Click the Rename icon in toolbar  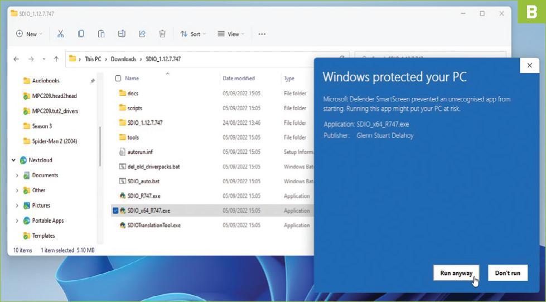click(122, 34)
